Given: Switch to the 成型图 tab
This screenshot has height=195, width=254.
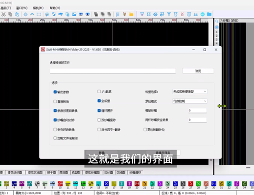Looking at the screenshot, I should coord(76,172).
